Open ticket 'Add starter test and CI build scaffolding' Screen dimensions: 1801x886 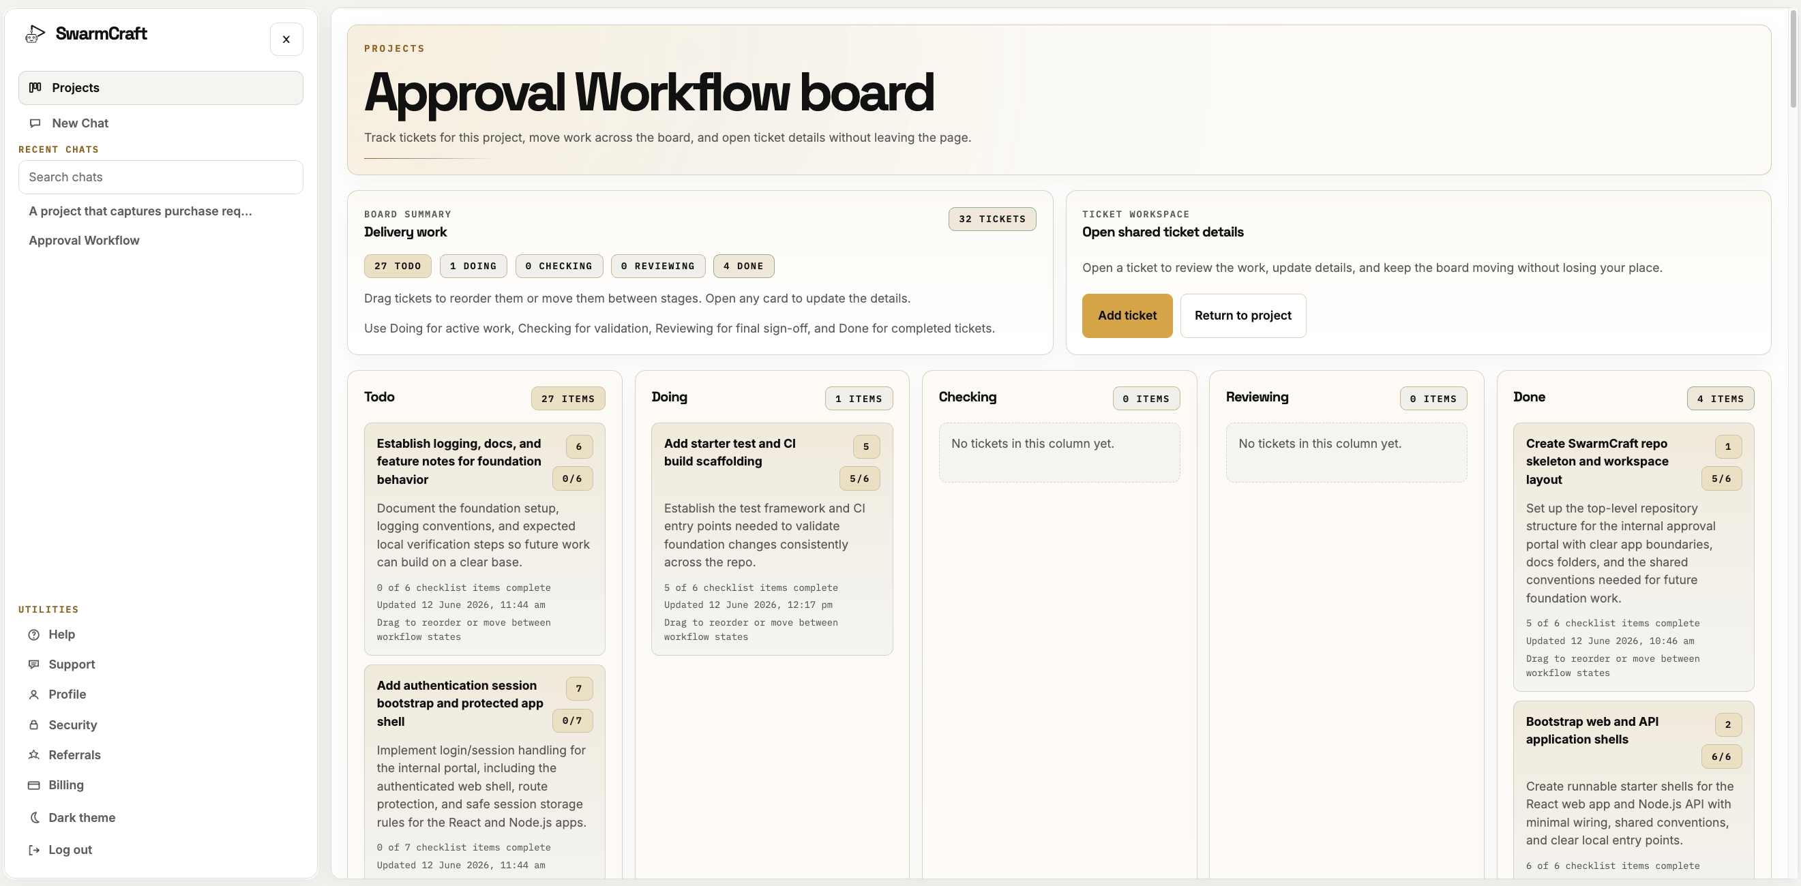point(772,538)
